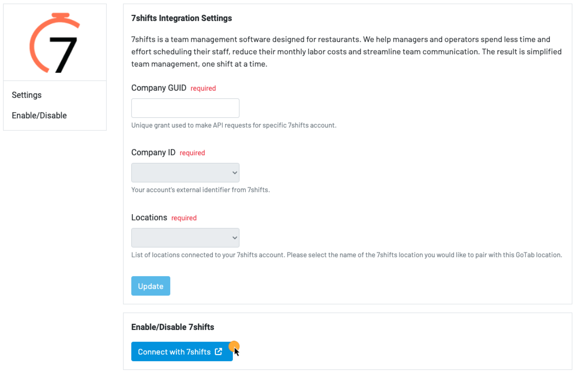Click the 7shifts Integration Settings heading
This screenshot has height=373, width=579.
click(182, 18)
